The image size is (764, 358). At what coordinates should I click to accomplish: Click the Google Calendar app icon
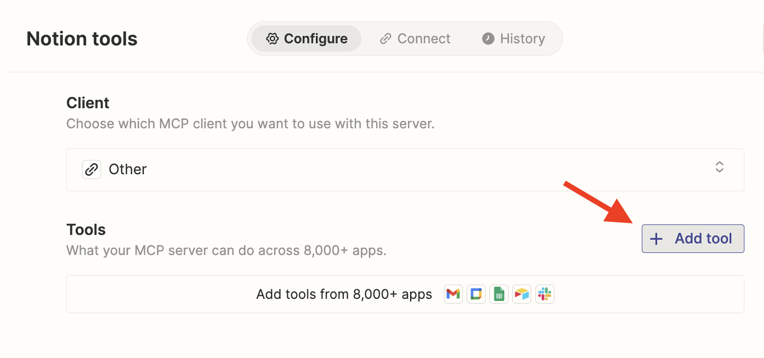tap(476, 294)
